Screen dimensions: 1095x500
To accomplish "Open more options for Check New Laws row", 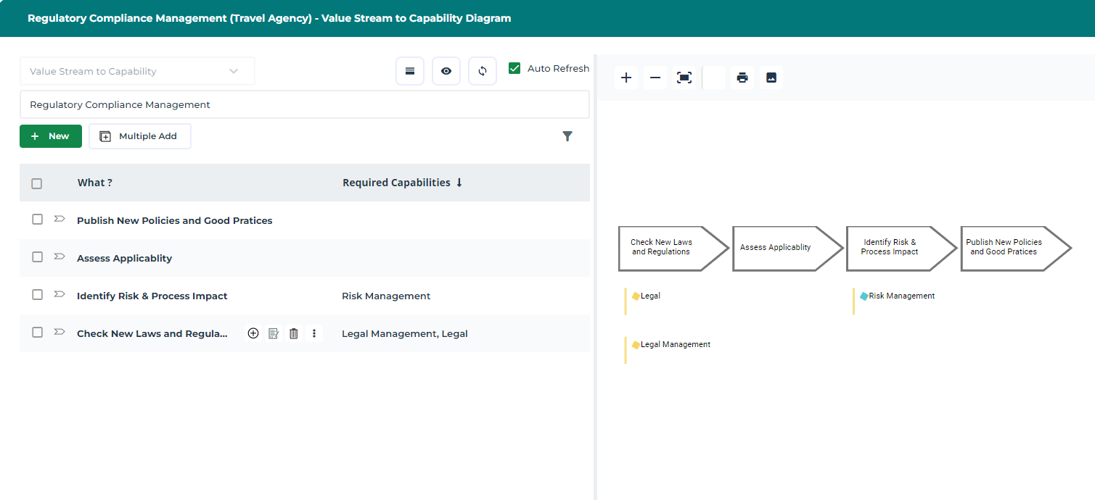I will point(314,333).
